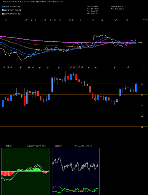Viewport: 148px width, 195px height.
Task: Click the 'Pre O: 60.80' open value
Action: 92,6
